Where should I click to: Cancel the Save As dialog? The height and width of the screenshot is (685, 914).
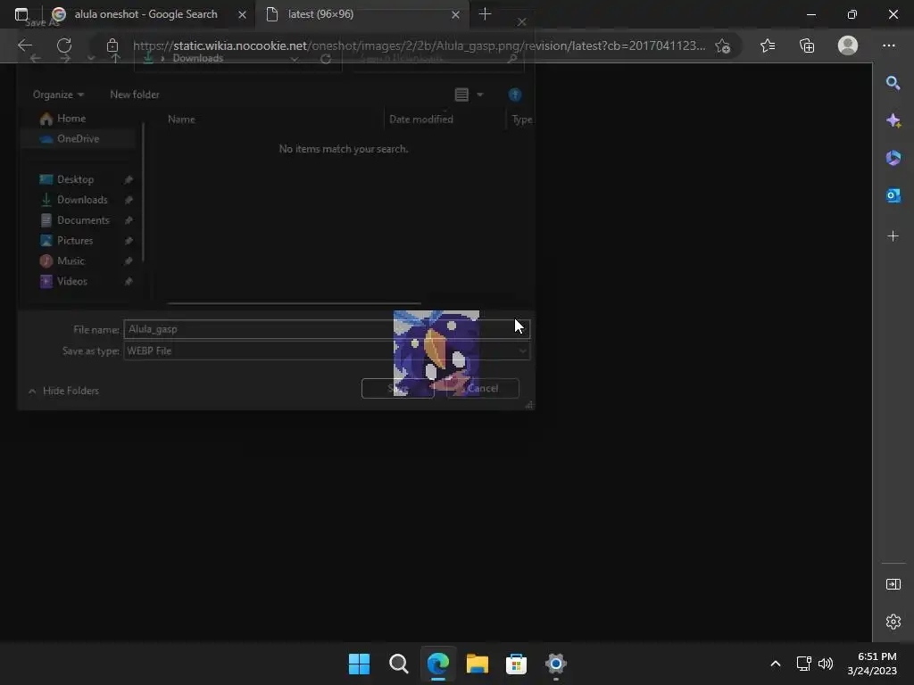[483, 389]
